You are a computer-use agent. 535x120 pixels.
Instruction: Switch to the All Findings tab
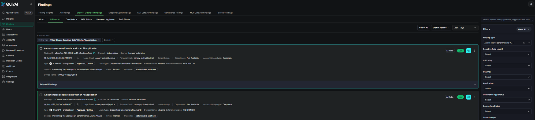click(65, 13)
